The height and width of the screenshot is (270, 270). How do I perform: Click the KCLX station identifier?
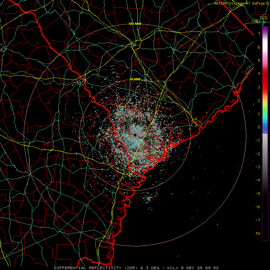pos(173,268)
